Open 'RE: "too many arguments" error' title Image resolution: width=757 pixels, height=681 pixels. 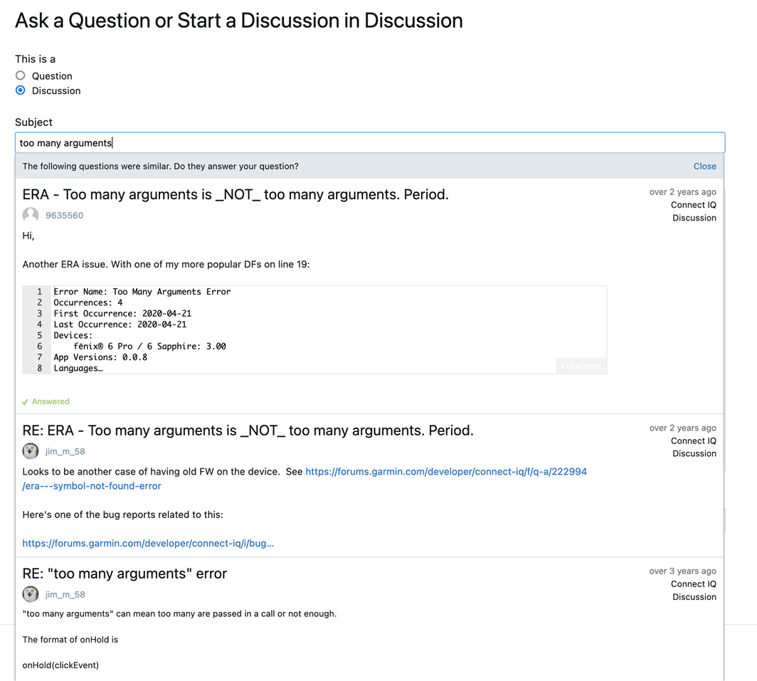125,574
